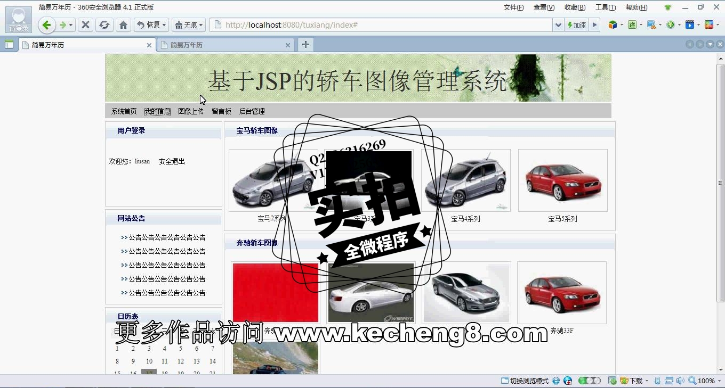The width and height of the screenshot is (725, 388).
Task: Click the play arrow beside 加速
Action: [x=594, y=25]
